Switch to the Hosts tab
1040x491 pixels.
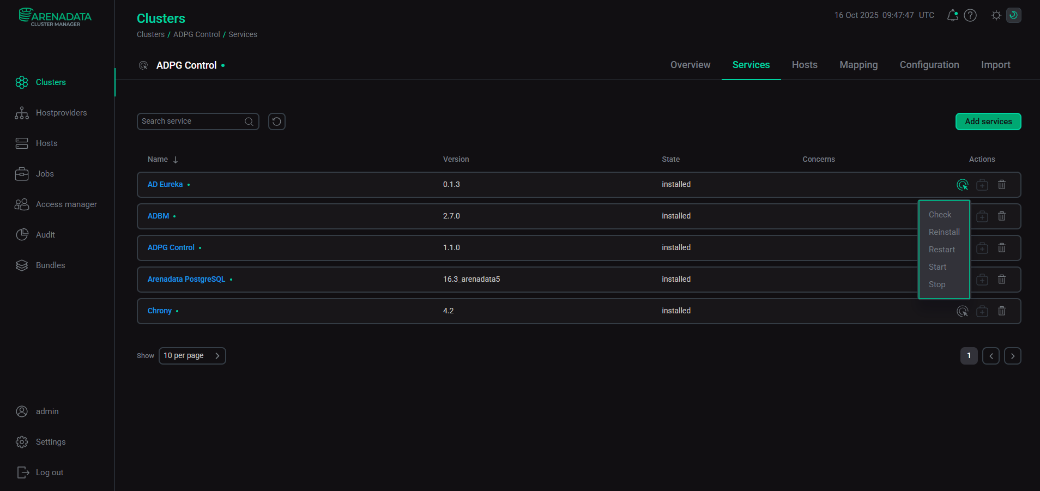[804, 65]
